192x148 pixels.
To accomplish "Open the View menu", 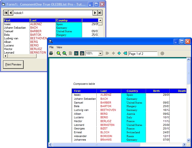I will point(59,47).
